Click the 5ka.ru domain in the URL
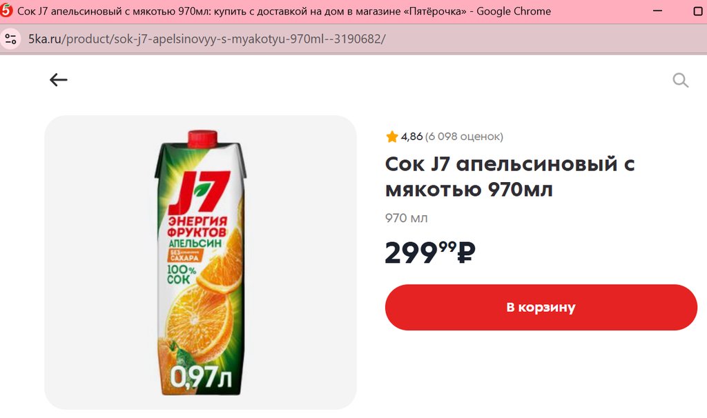This screenshot has width=707, height=418. [x=45, y=39]
